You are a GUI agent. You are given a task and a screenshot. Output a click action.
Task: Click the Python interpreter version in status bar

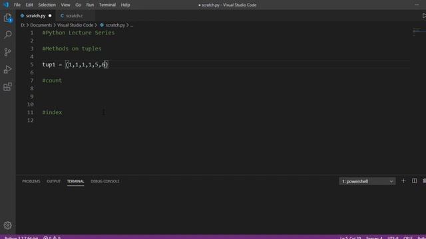[21, 238]
